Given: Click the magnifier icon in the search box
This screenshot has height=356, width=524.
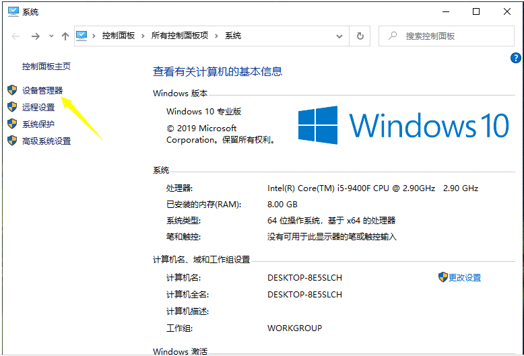Looking at the screenshot, I should (392, 36).
